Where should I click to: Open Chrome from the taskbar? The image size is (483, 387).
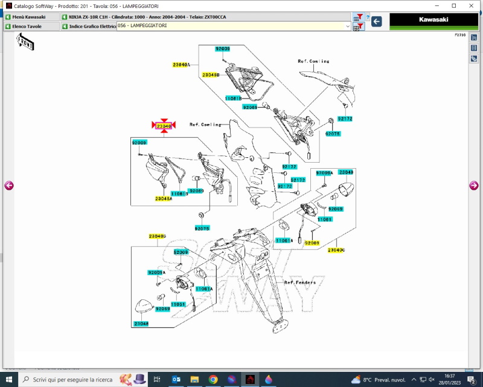tap(213, 380)
